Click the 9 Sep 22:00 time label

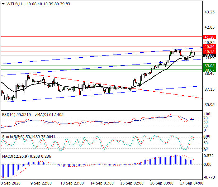click(x=41, y=183)
